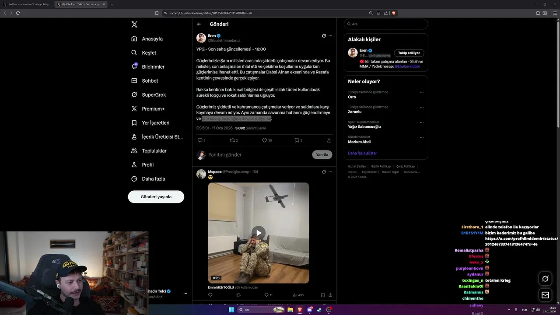Viewport: 560px width, 315px height.
Task: Open Gizlilik Politikası footer link
Action: (x=381, y=167)
